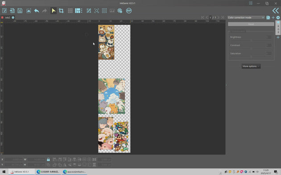Select the Job2 tab
This screenshot has height=175, width=281.
tap(7, 17)
